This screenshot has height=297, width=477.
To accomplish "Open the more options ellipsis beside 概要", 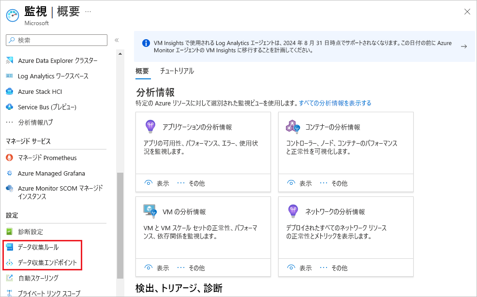I will [88, 12].
